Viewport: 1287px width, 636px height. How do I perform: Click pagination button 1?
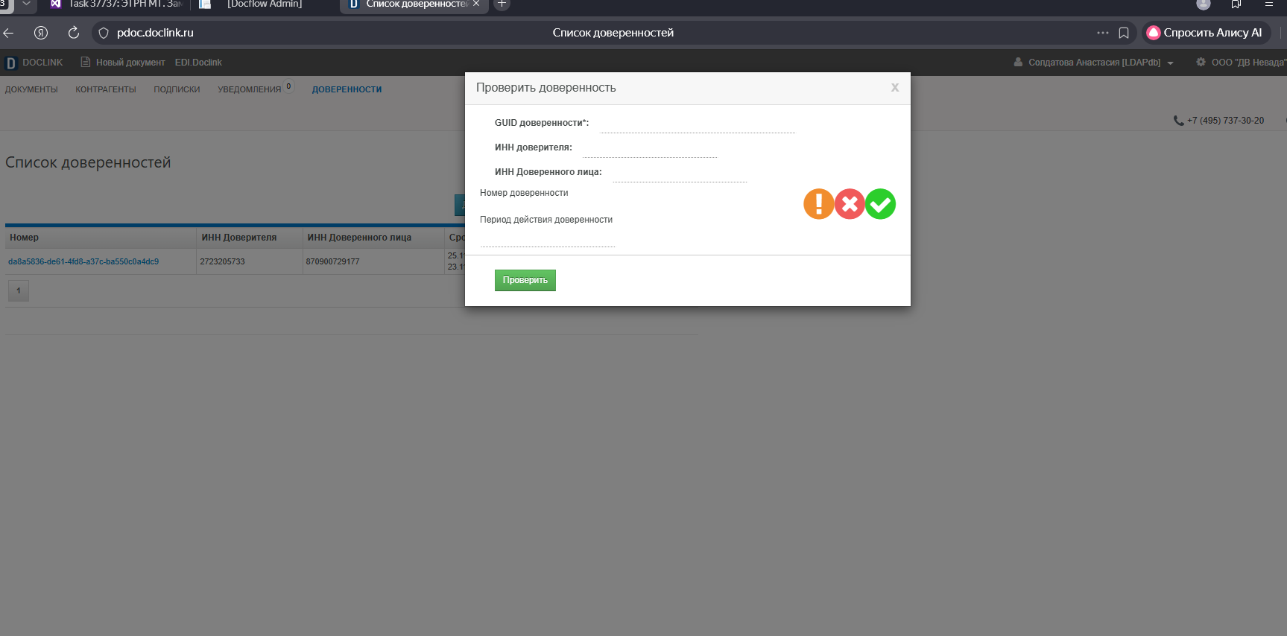[x=19, y=290]
